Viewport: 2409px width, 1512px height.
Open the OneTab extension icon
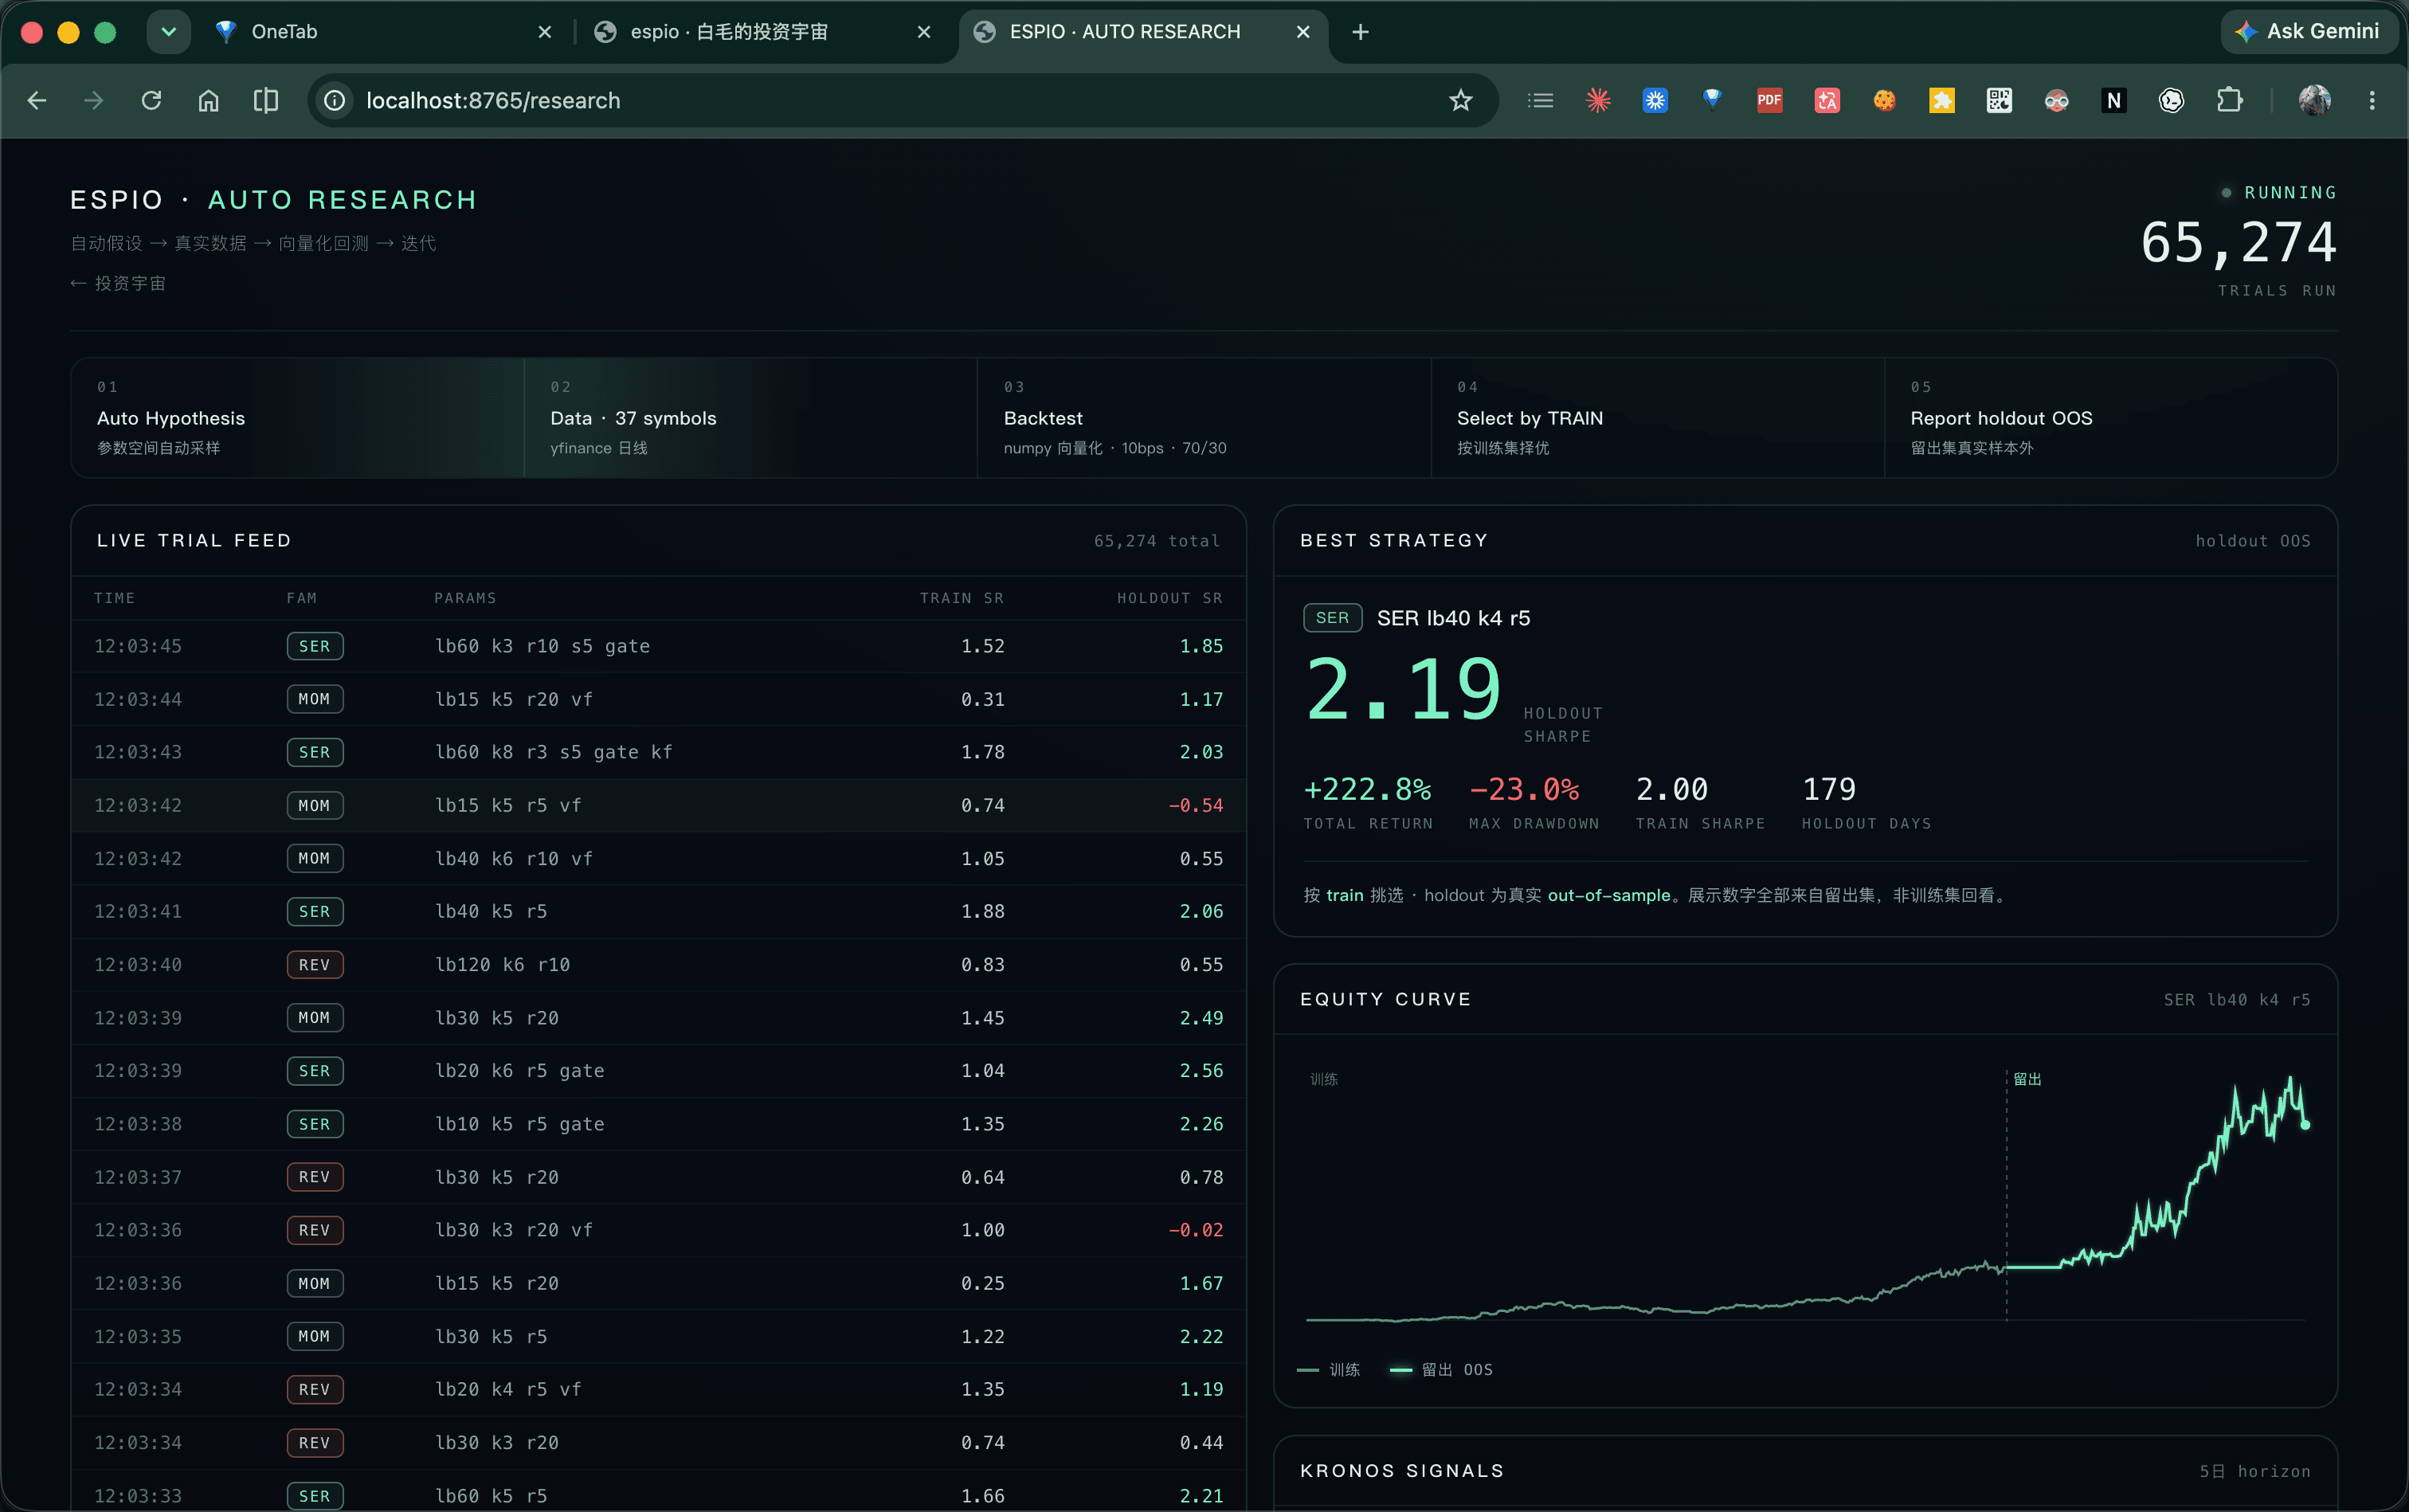(1712, 99)
